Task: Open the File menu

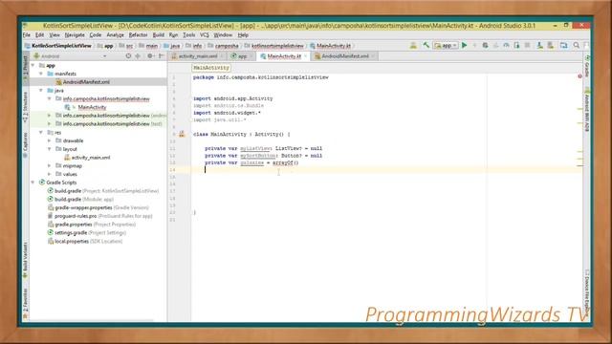Action: tap(27, 35)
